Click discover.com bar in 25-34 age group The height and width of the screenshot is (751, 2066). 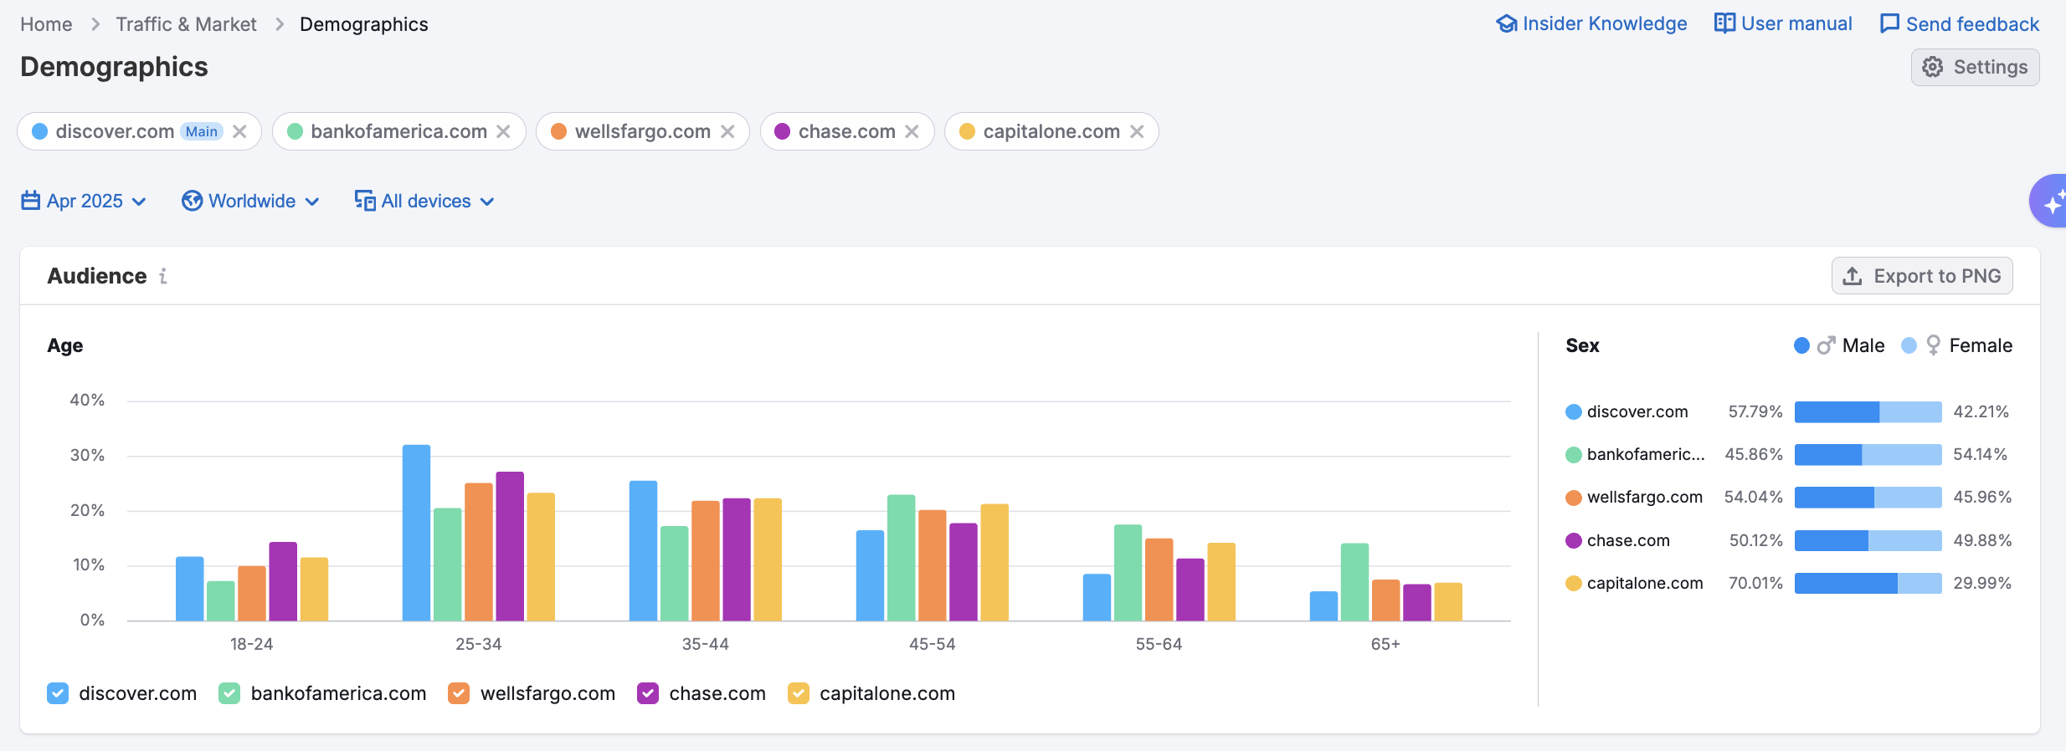pos(416,533)
